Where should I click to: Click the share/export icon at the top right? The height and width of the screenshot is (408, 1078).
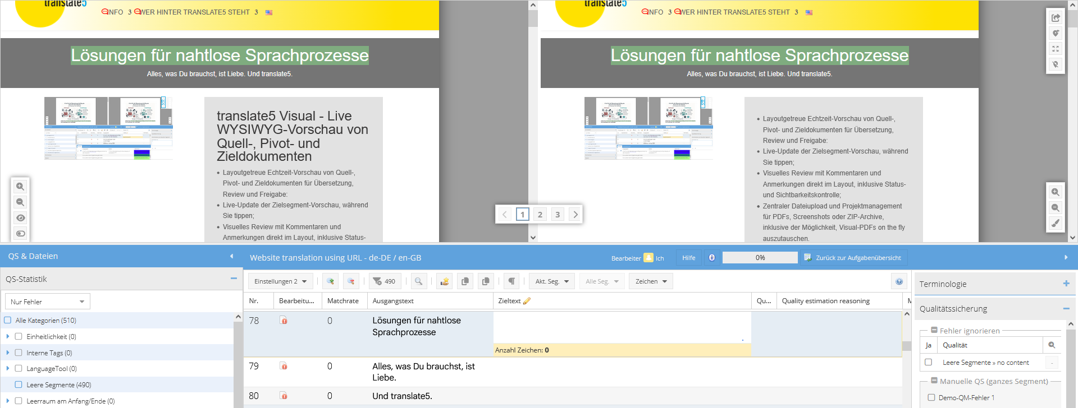(x=1056, y=18)
